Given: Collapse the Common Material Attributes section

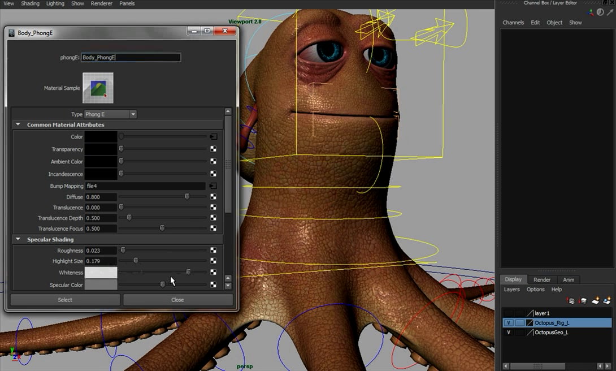Looking at the screenshot, I should [x=18, y=124].
